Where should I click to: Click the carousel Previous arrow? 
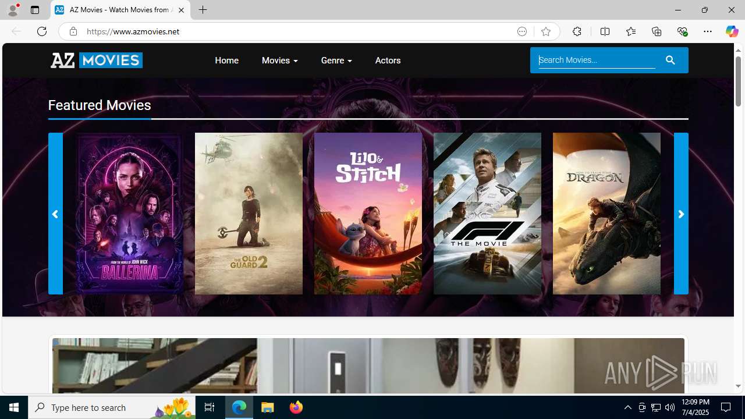tap(55, 214)
